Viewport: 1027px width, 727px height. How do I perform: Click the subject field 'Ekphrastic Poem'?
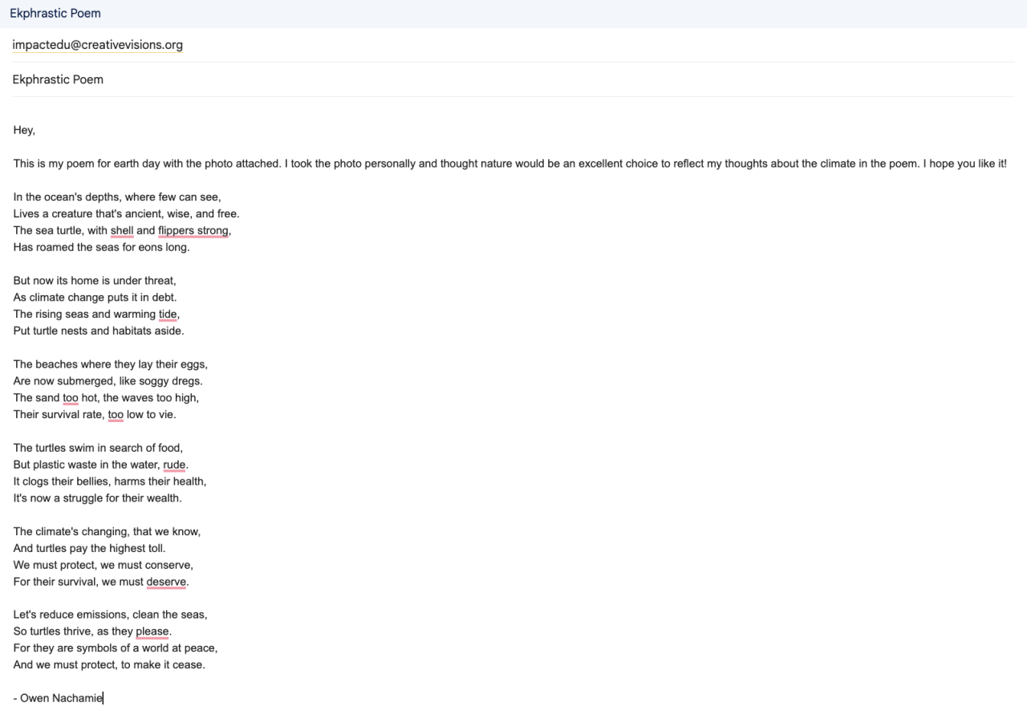pyautogui.click(x=513, y=79)
